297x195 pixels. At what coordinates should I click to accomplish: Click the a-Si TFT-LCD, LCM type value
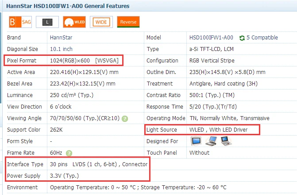[x=212, y=49]
